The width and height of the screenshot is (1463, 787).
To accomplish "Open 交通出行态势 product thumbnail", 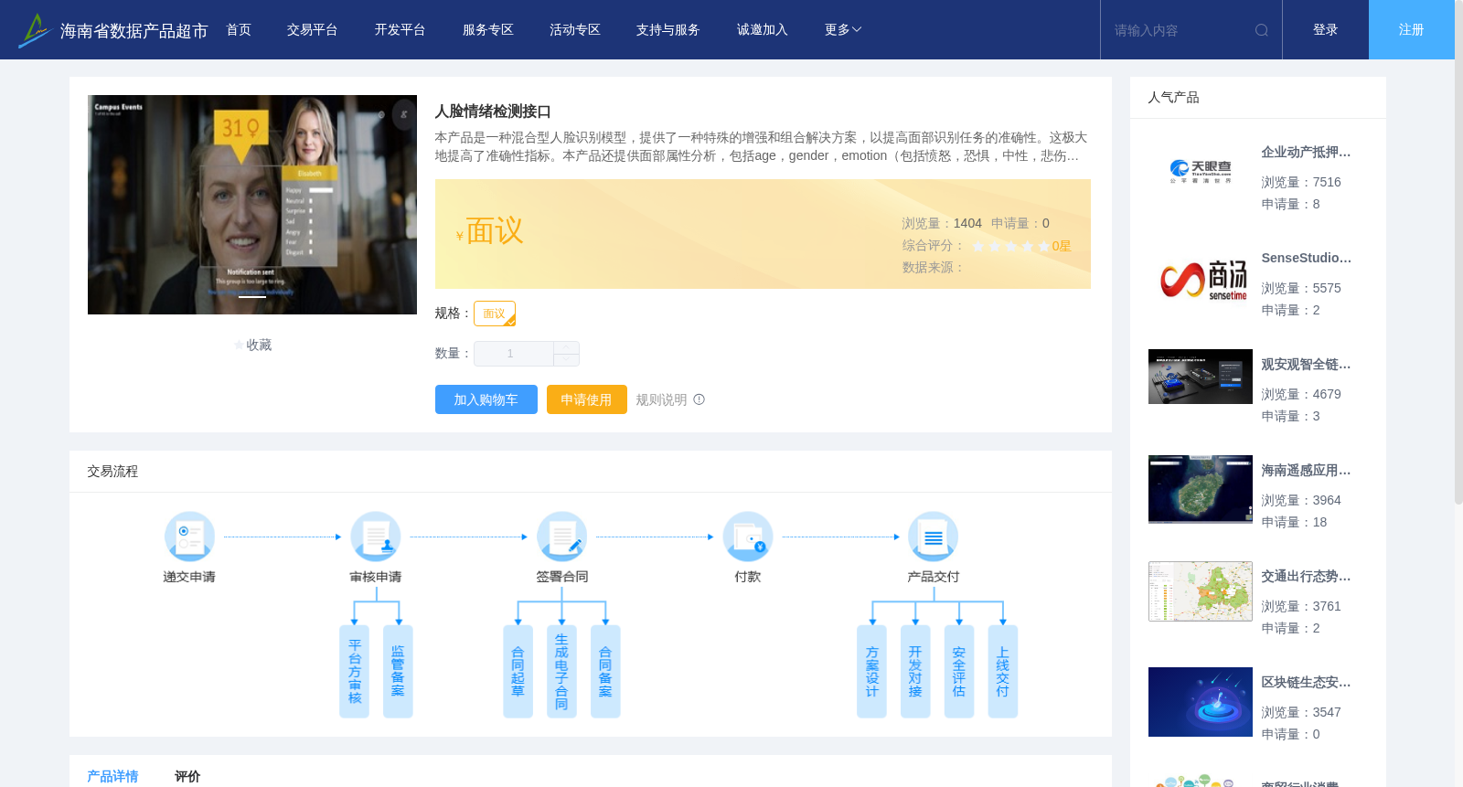I will tap(1201, 591).
